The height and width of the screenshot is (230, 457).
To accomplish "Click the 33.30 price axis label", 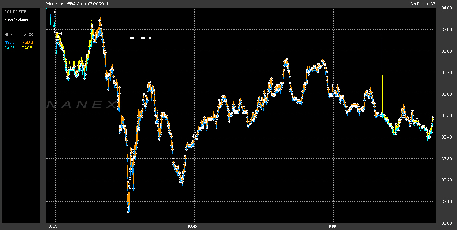I will (x=447, y=158).
